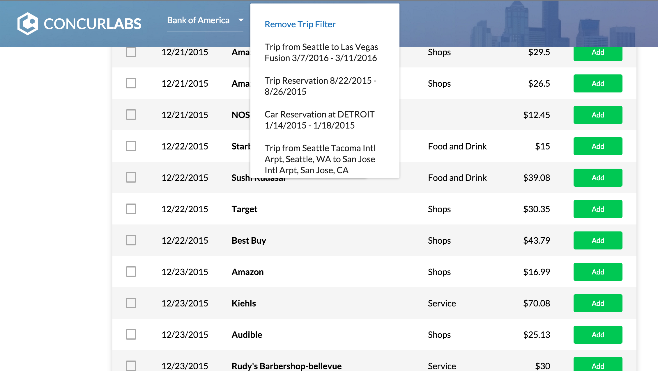Viewport: 658px width, 371px height.
Task: Click Remove Trip Filter link
Action: (x=300, y=24)
